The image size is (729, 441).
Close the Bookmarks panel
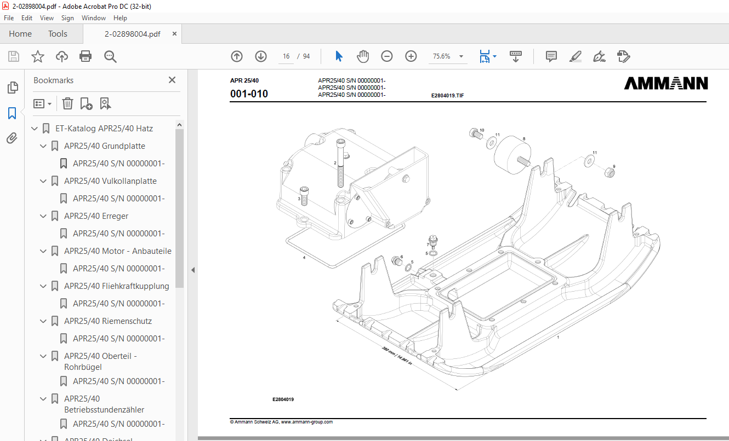(x=172, y=80)
